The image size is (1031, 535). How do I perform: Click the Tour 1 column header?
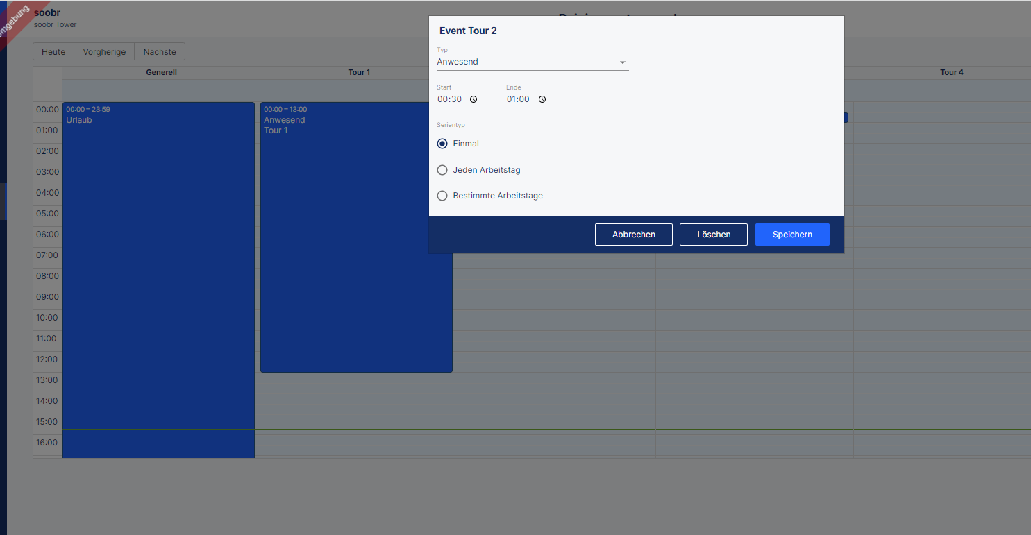click(359, 72)
